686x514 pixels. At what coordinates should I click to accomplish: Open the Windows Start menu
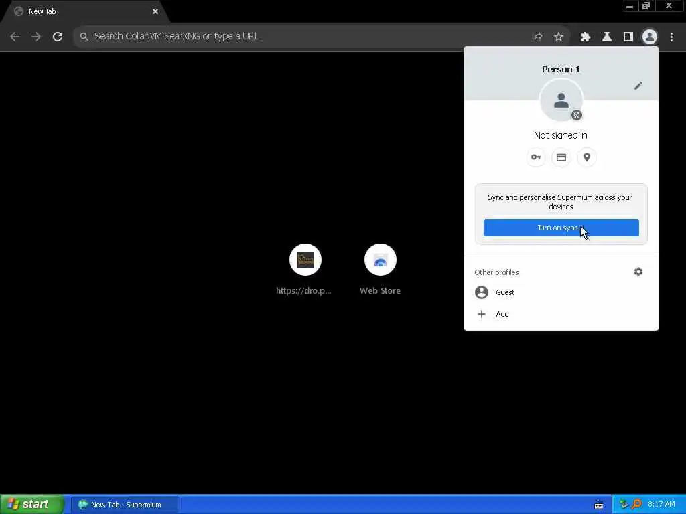pyautogui.click(x=31, y=505)
